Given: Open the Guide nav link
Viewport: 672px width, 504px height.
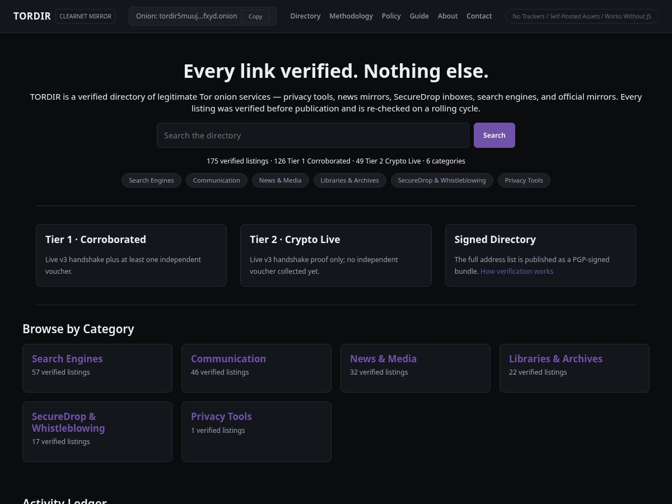Looking at the screenshot, I should (x=419, y=16).
